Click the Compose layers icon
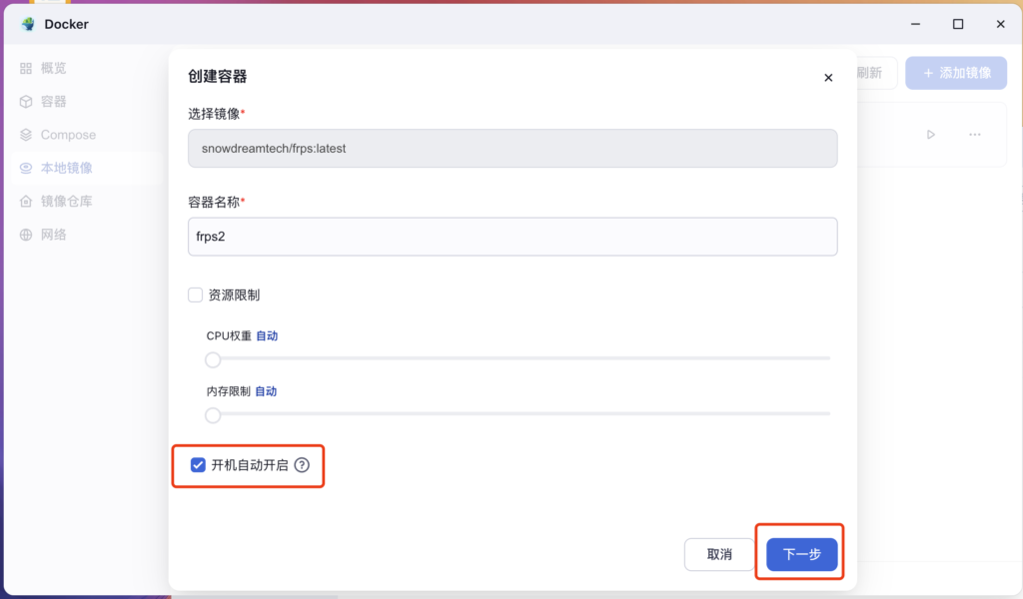The width and height of the screenshot is (1023, 599). [26, 135]
